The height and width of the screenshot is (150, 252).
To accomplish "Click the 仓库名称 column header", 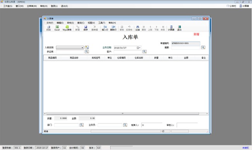I will 139,58.
